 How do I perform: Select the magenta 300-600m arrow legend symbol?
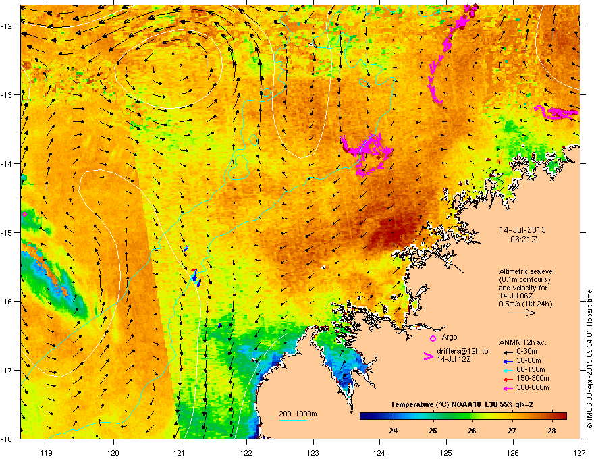pyautogui.click(x=507, y=389)
